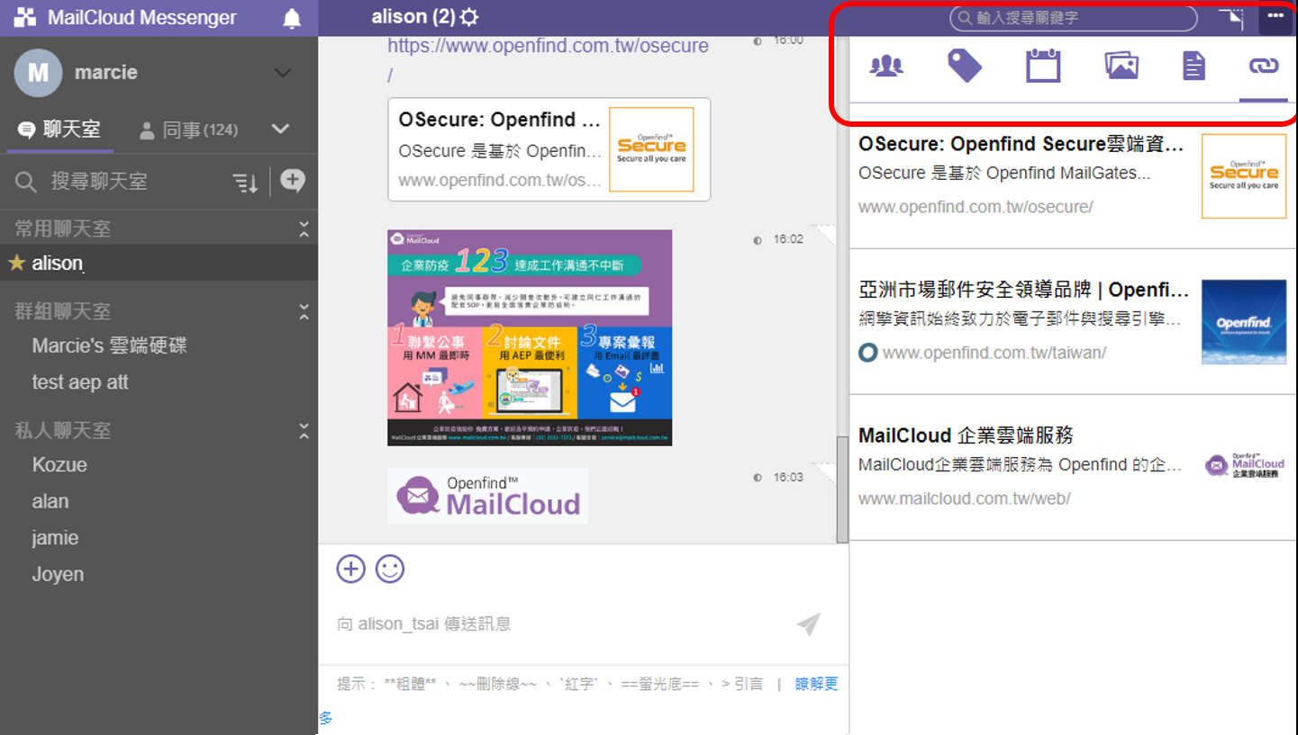Click the www.openfind.com.tw/taiwan/ URL text

(x=994, y=353)
